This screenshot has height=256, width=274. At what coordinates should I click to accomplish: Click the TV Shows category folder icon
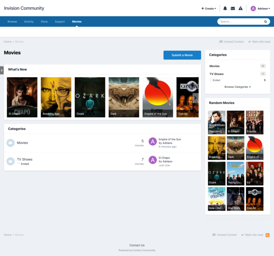pyautogui.click(x=11, y=162)
